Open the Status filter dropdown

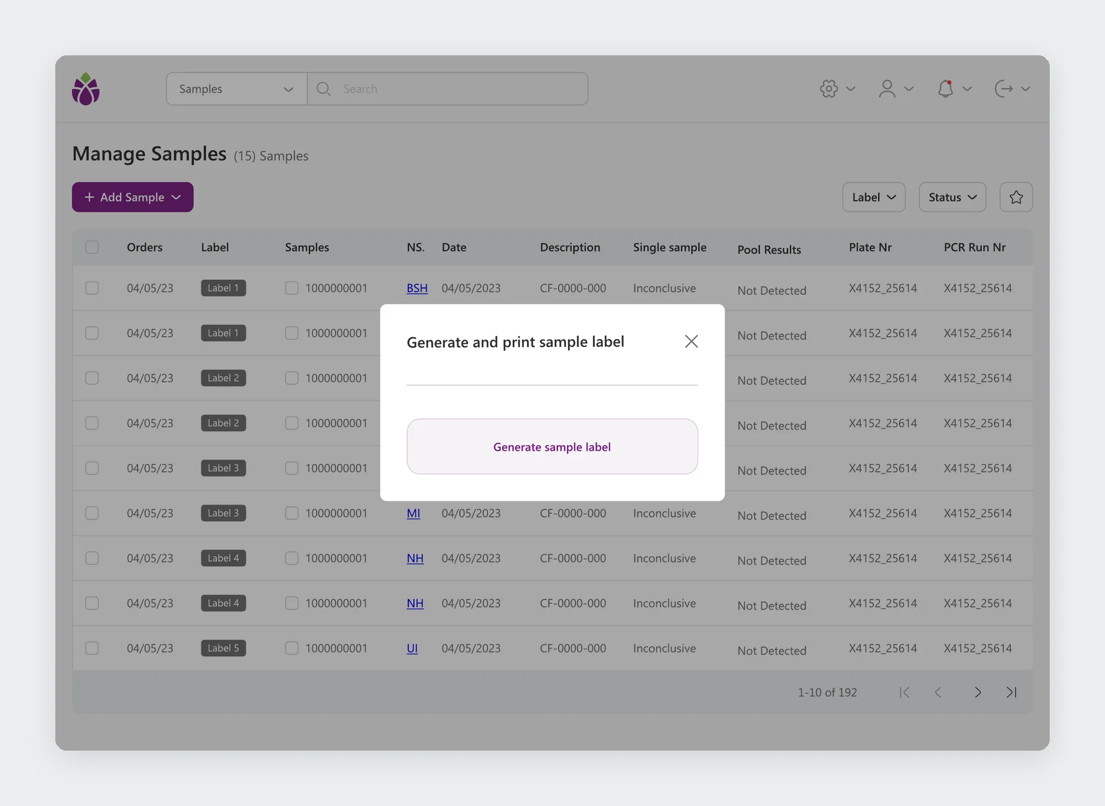point(952,197)
